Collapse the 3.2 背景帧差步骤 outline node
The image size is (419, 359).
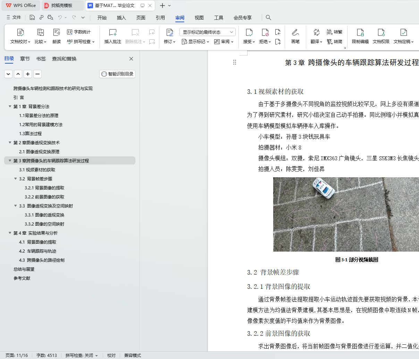pyautogui.click(x=16, y=179)
